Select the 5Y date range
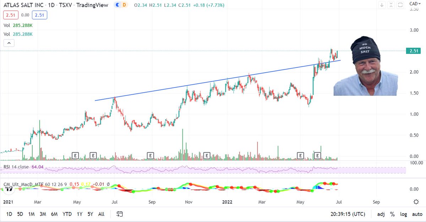426x222 pixels. tap(90, 214)
